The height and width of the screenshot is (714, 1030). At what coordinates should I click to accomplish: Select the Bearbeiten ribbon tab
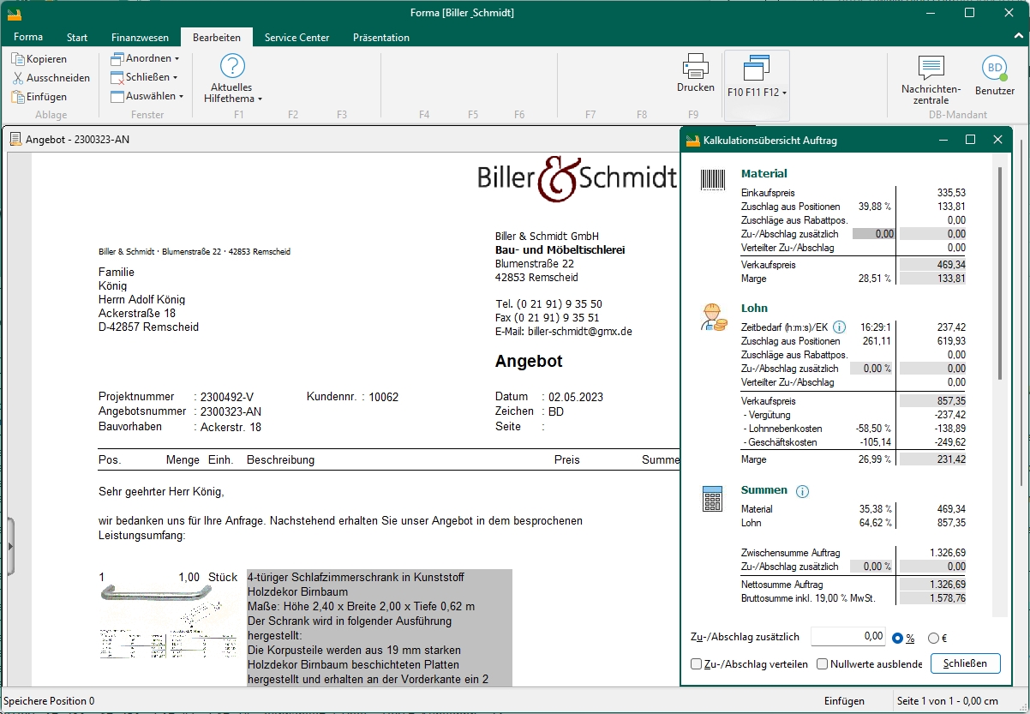pyautogui.click(x=217, y=37)
